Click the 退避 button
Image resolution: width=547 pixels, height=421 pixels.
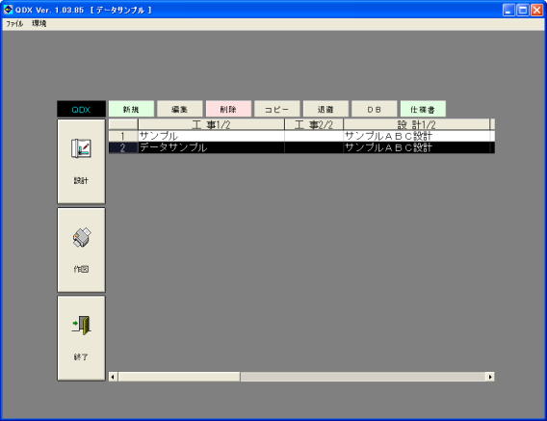(326, 109)
